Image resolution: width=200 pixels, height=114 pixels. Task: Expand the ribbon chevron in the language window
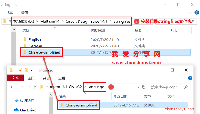[184, 78]
